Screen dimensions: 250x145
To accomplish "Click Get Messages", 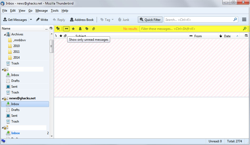I will click(15, 20).
